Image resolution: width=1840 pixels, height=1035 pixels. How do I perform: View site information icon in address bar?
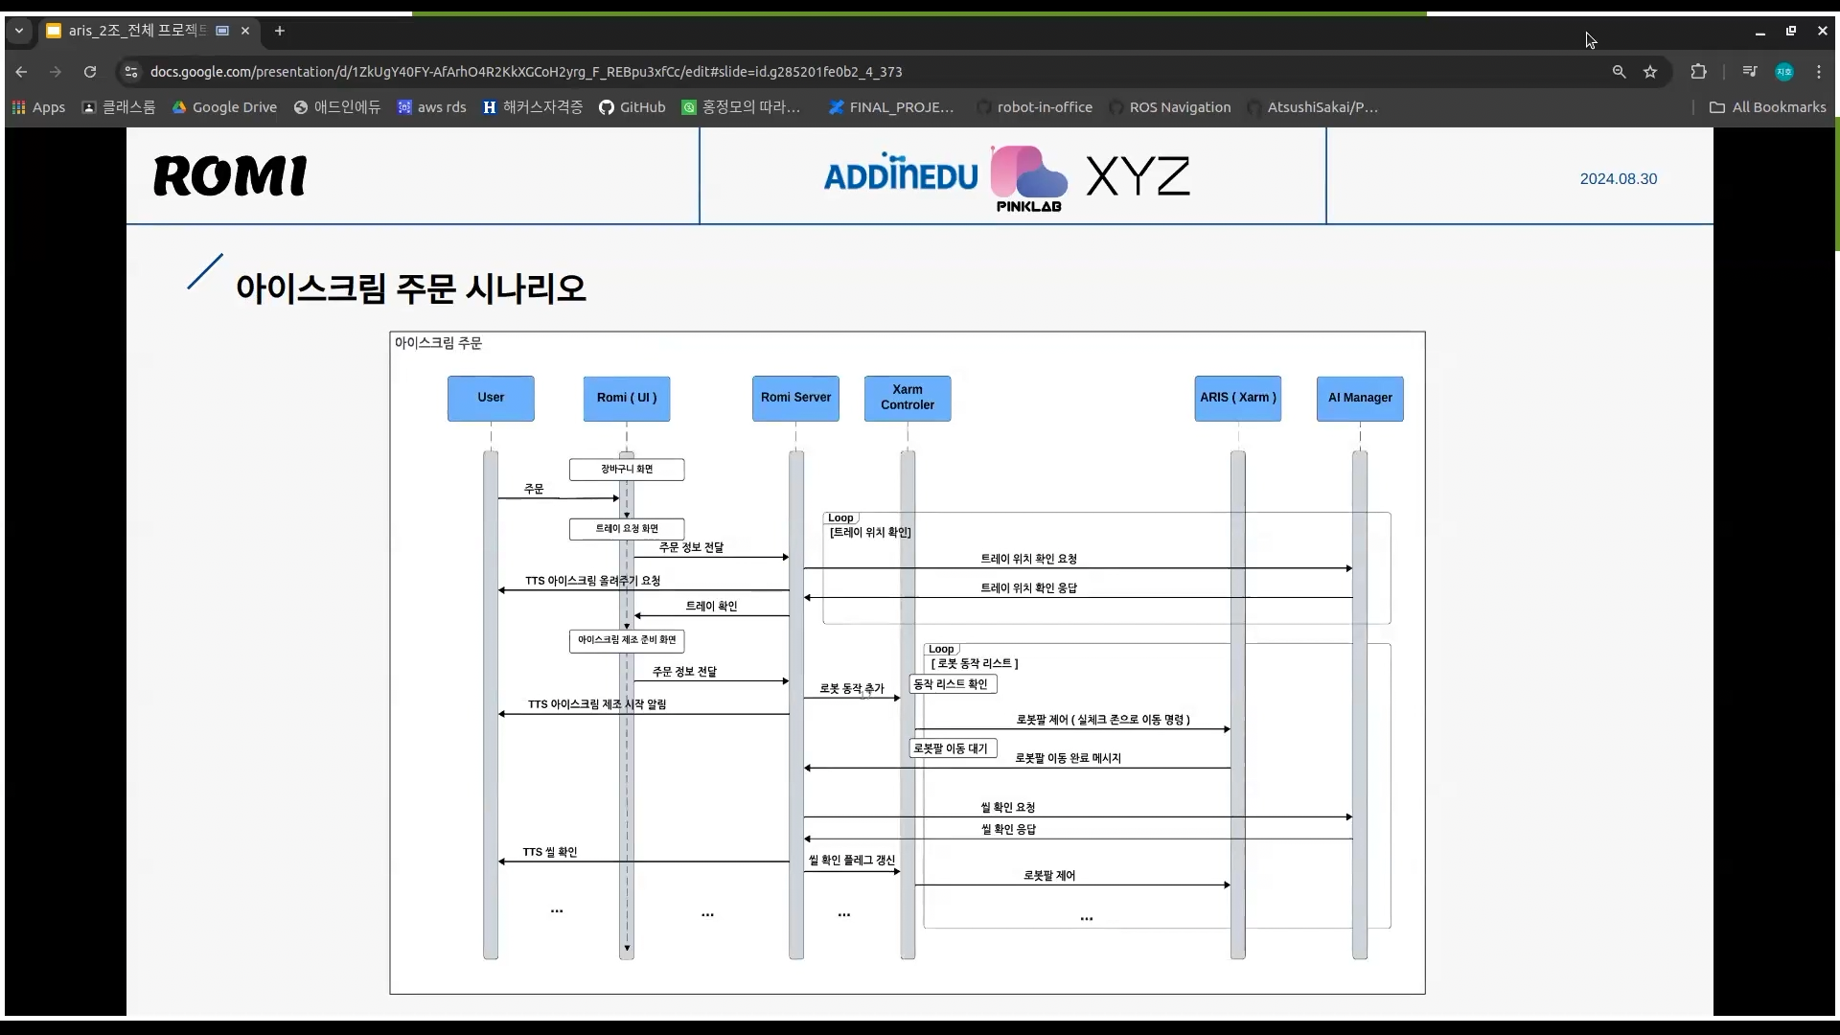(x=131, y=72)
